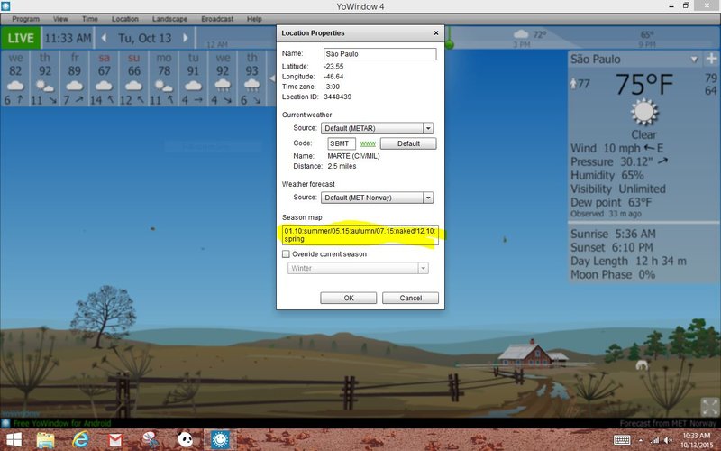The height and width of the screenshot is (451, 721).
Task: Open the on-screen keyboard tray icon
Action: [622, 440]
